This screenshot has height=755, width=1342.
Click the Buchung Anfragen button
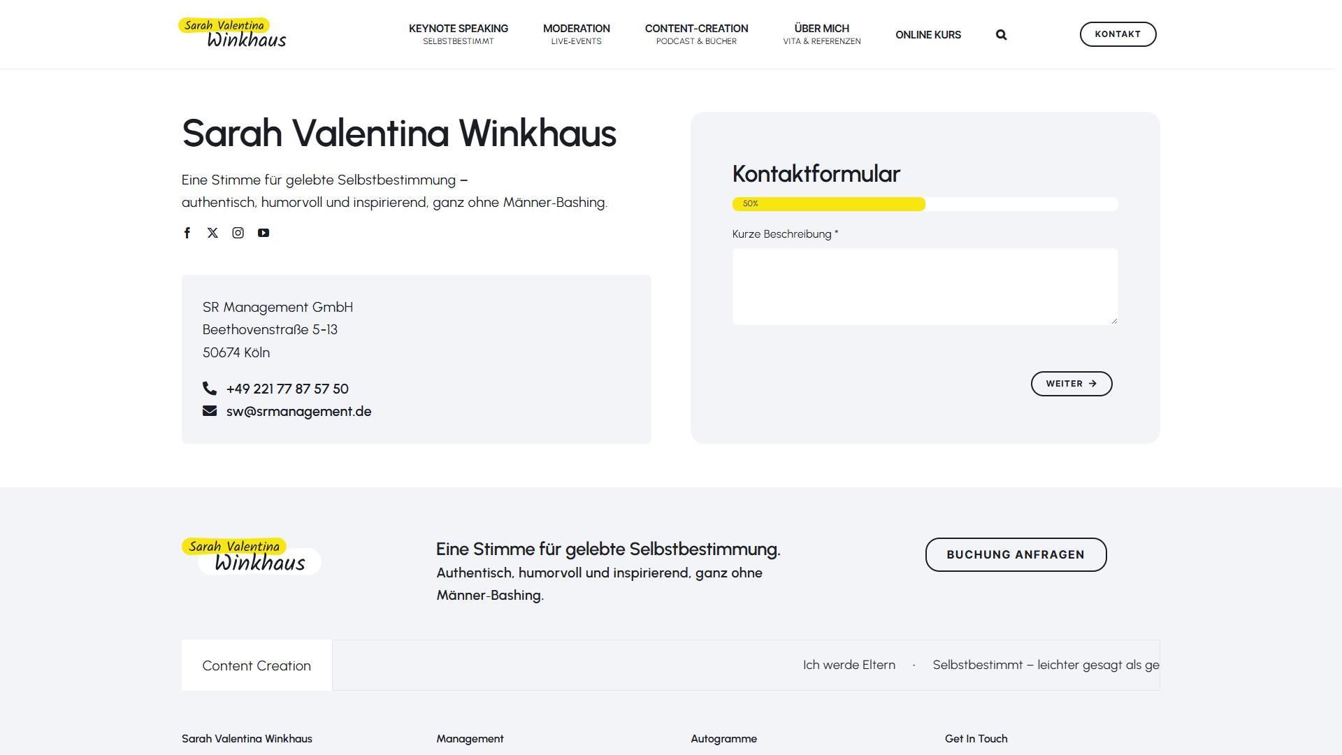(1015, 554)
